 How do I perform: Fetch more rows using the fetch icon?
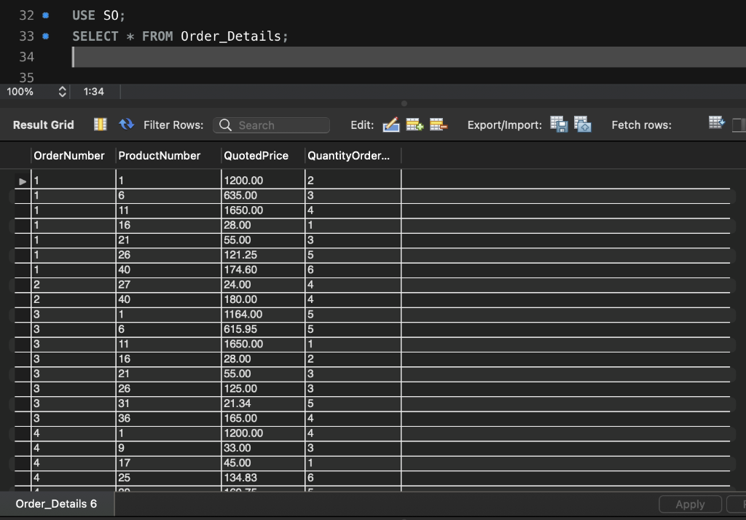coord(715,124)
